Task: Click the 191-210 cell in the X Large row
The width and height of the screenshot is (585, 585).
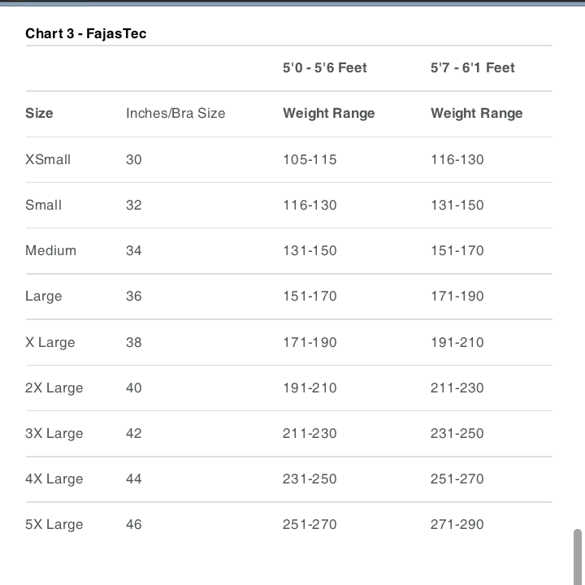Action: coord(457,342)
